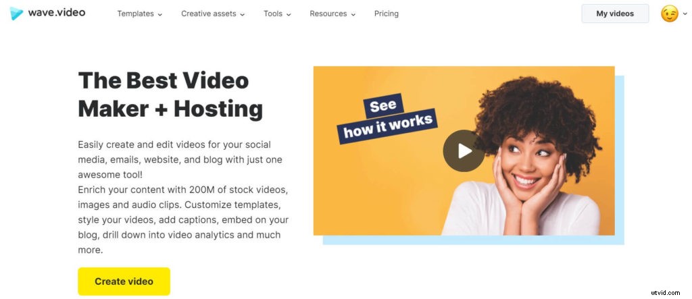Click the yellow Create video button
This screenshot has height=299, width=692.
tap(124, 281)
